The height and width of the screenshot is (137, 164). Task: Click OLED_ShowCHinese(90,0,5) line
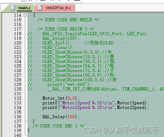(x=71, y=75)
